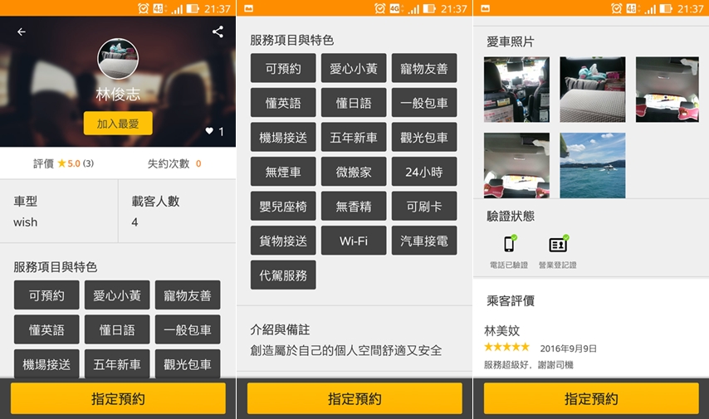Select the 微搬家 service tag
Viewport: 709px width, 419px height.
click(354, 171)
